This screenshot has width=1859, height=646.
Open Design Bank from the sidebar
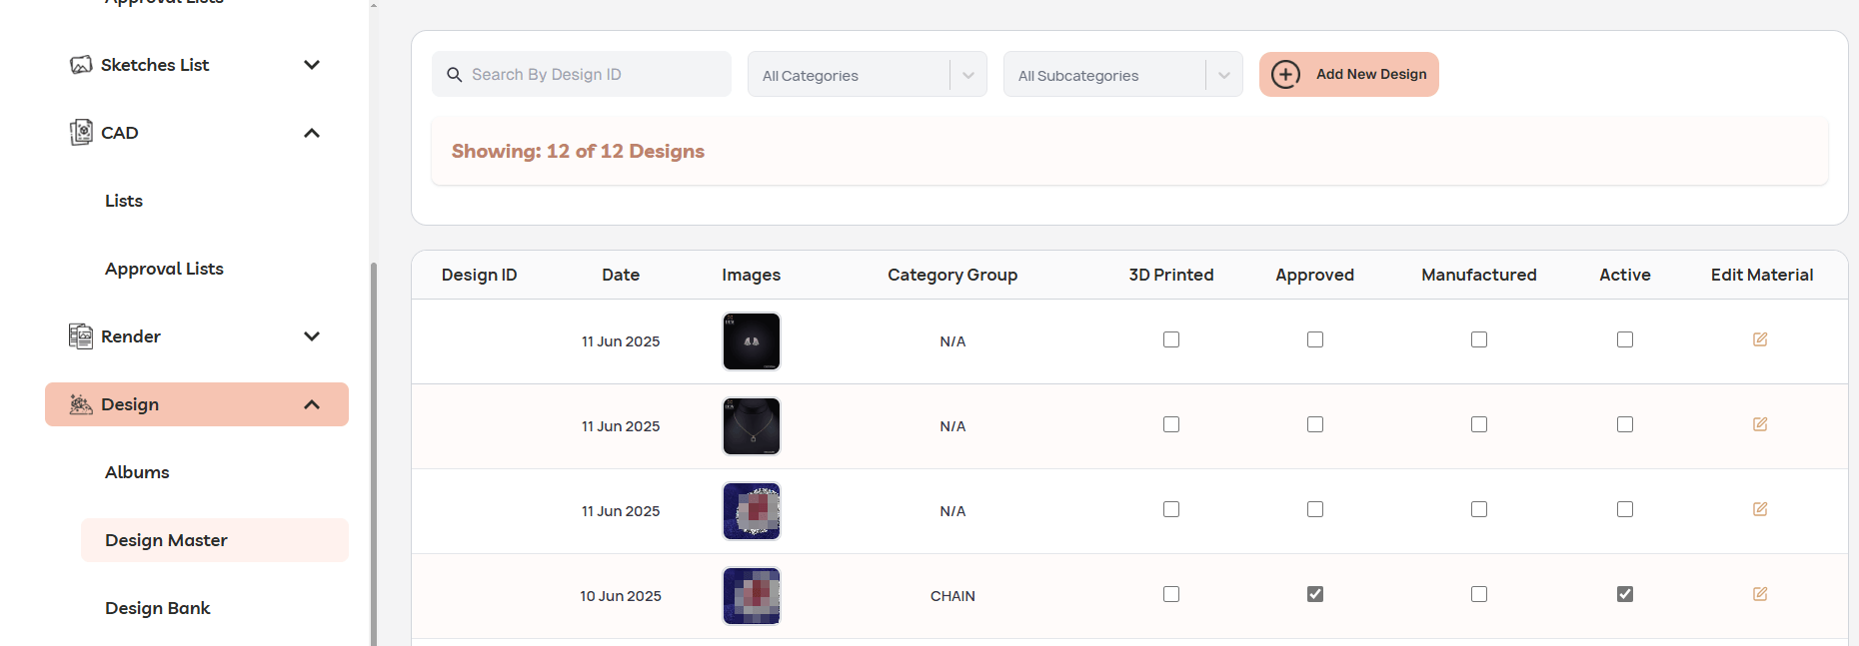(x=157, y=607)
